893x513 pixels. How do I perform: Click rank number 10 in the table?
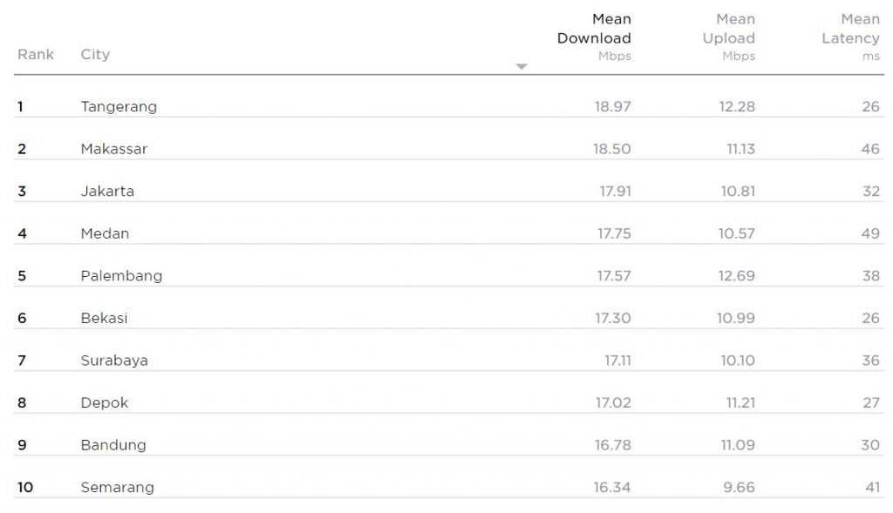[x=25, y=487]
